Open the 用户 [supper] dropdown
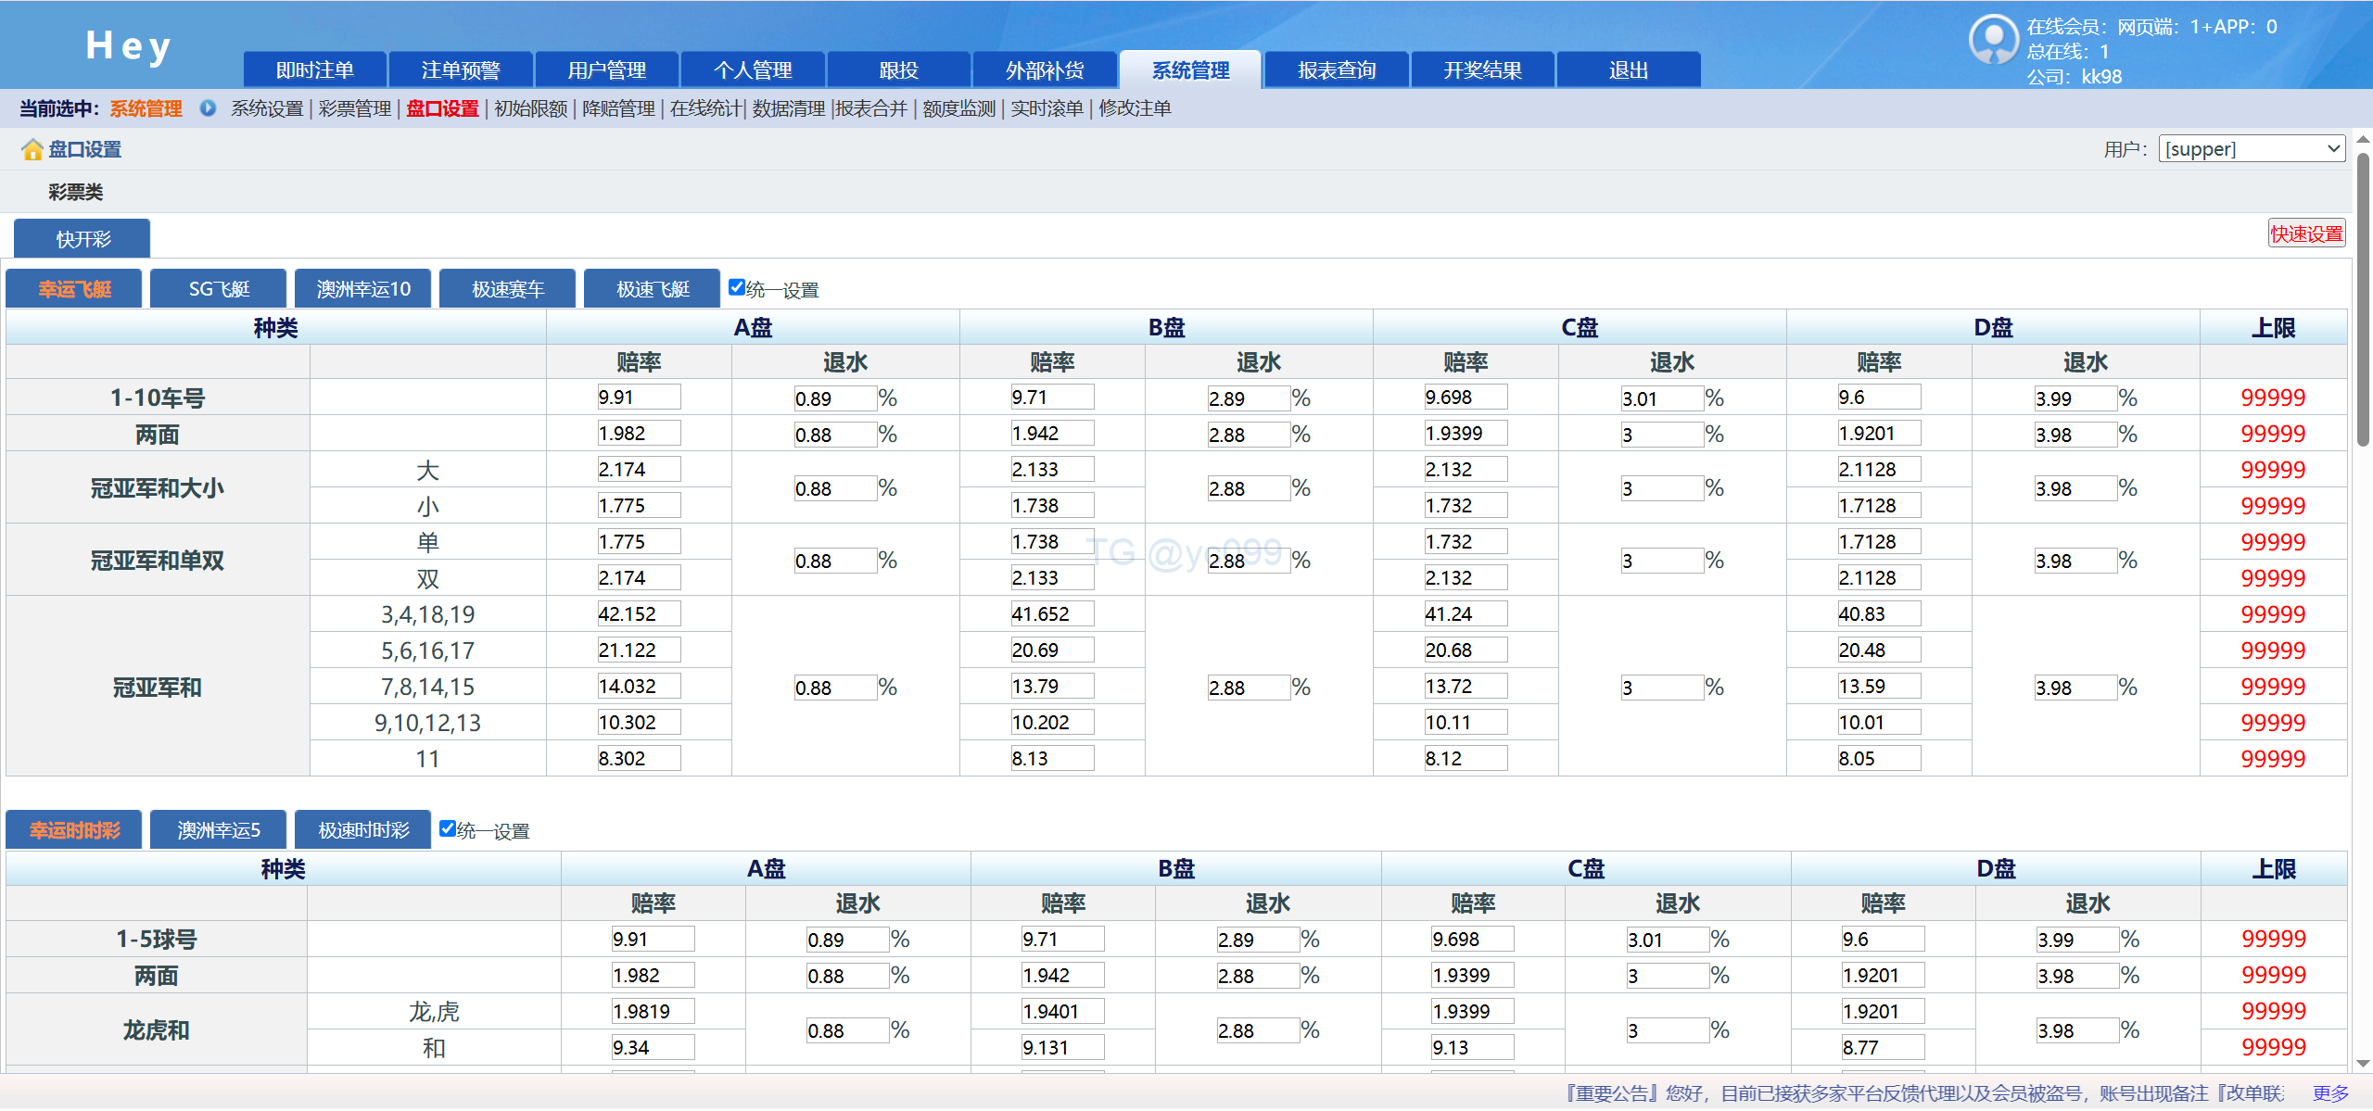Screen dimensions: 2373x1111 click(2252, 149)
